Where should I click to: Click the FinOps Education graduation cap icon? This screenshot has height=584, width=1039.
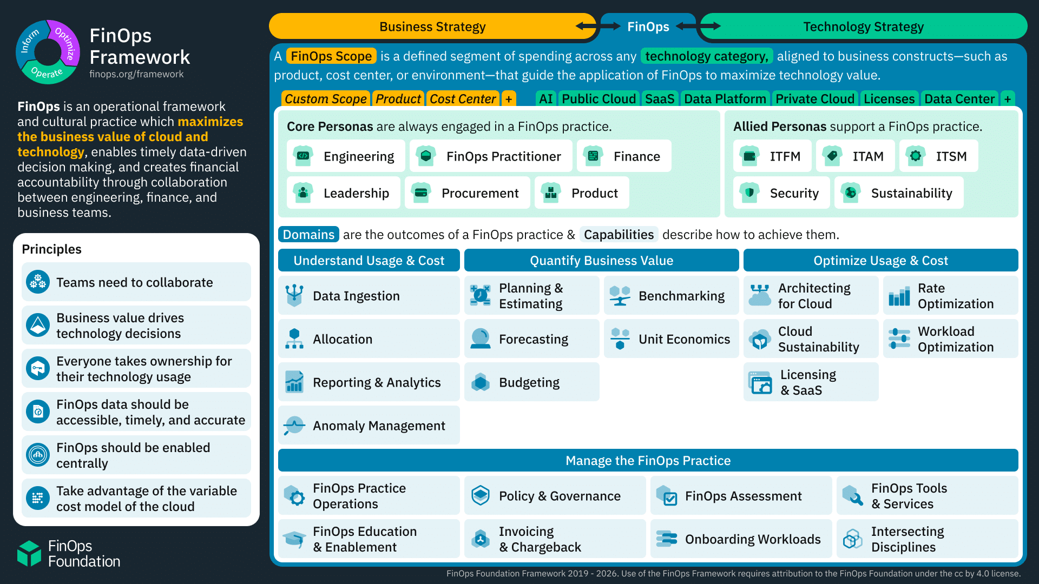click(x=294, y=539)
